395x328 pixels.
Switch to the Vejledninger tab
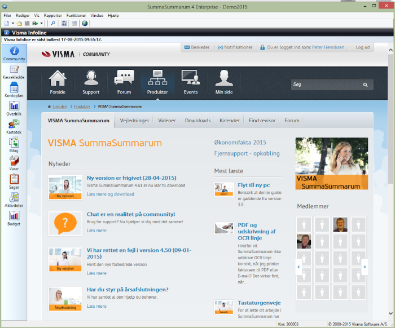point(134,121)
